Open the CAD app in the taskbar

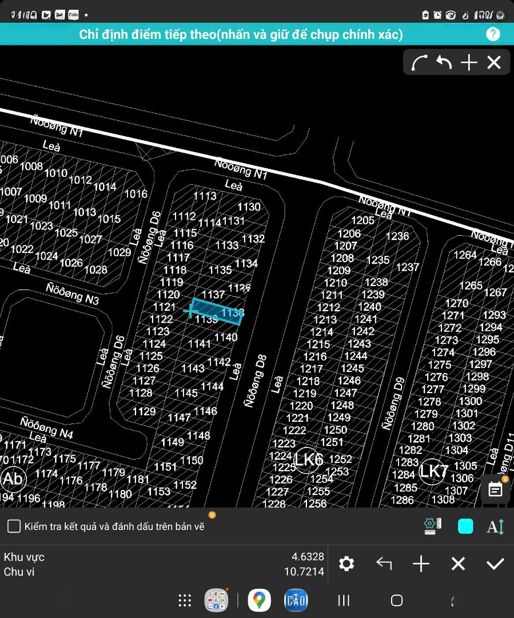tap(296, 600)
